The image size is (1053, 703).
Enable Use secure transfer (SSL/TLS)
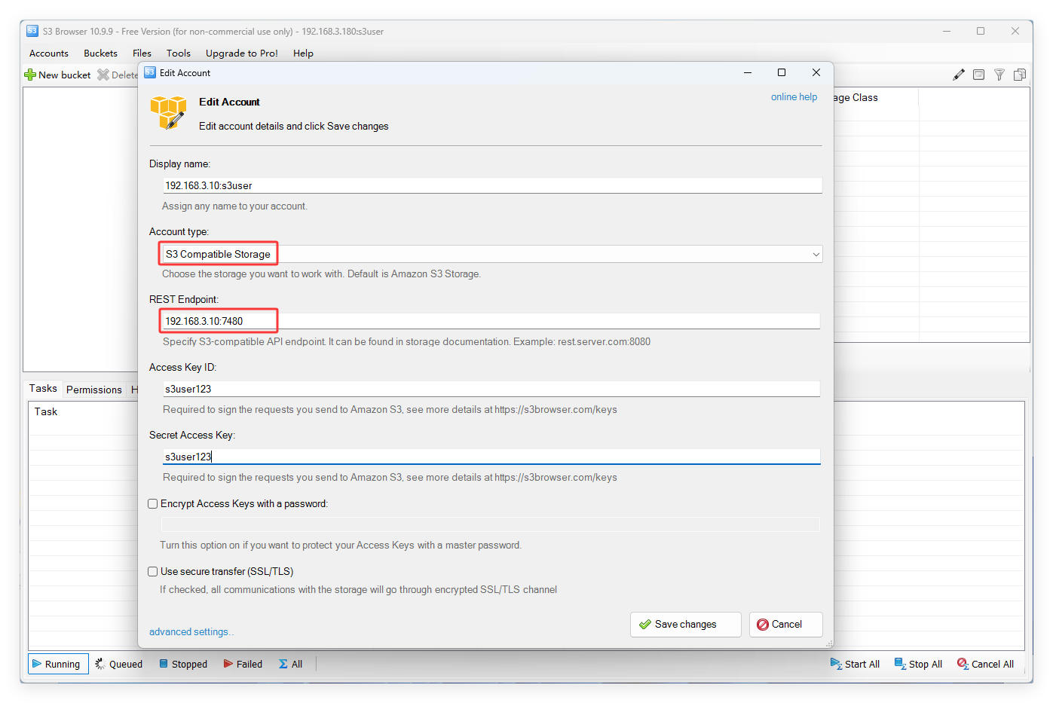[153, 572]
